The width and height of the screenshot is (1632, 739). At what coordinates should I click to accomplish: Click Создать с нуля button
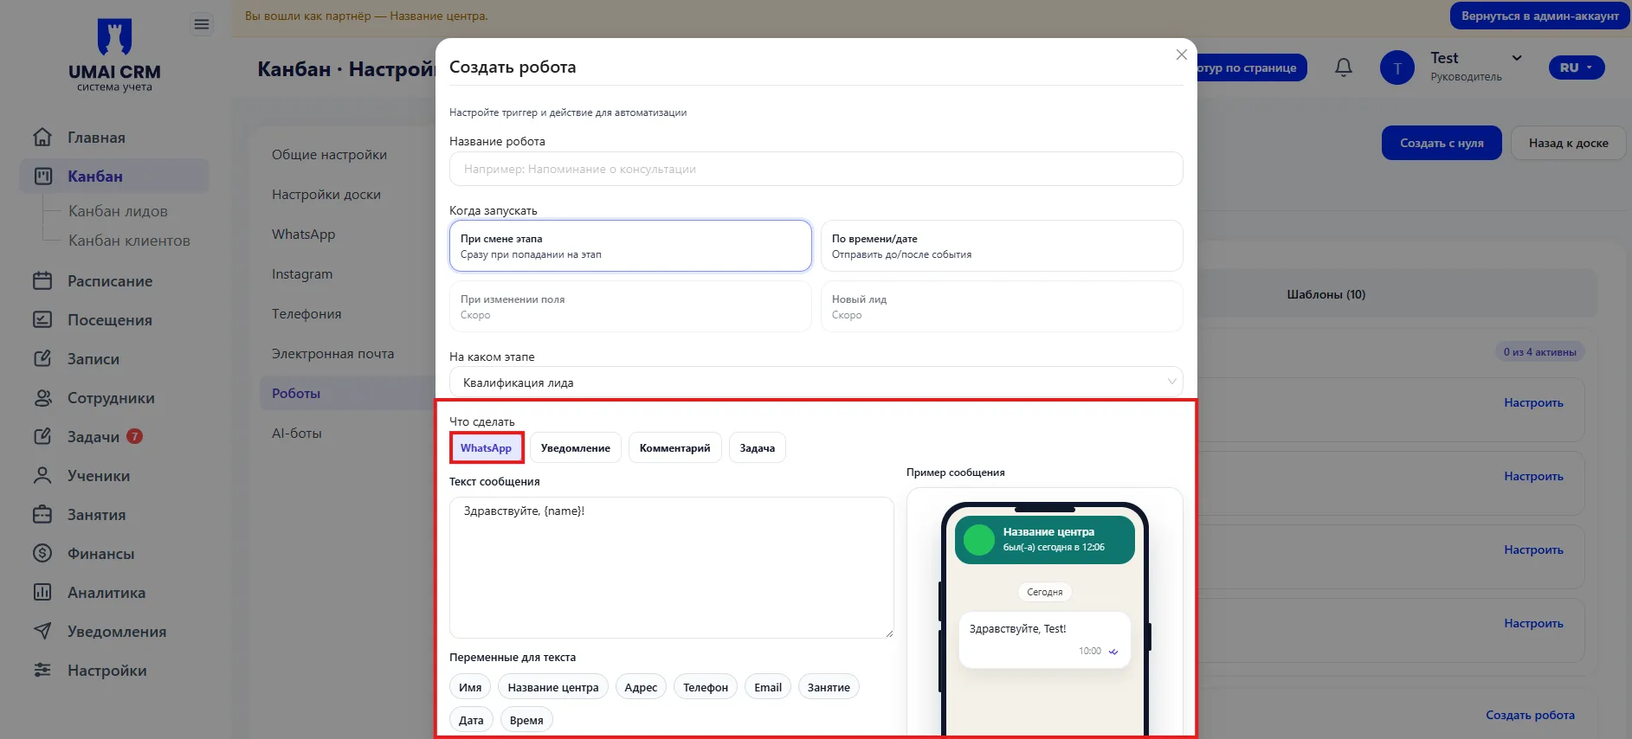[x=1442, y=143]
